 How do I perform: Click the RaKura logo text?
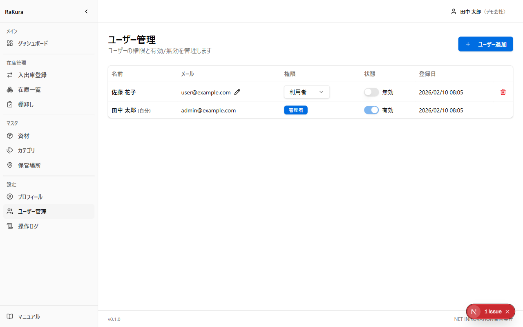[14, 12]
